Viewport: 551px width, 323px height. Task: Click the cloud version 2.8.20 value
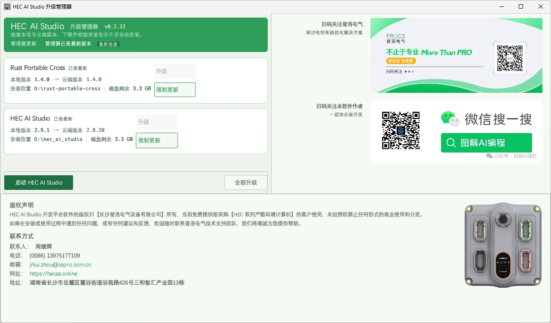coord(95,130)
